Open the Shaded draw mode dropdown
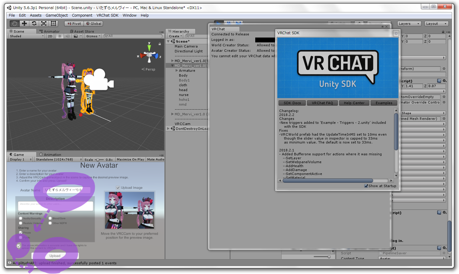Image resolution: width=459 pixels, height=274 pixels. click(27, 36)
